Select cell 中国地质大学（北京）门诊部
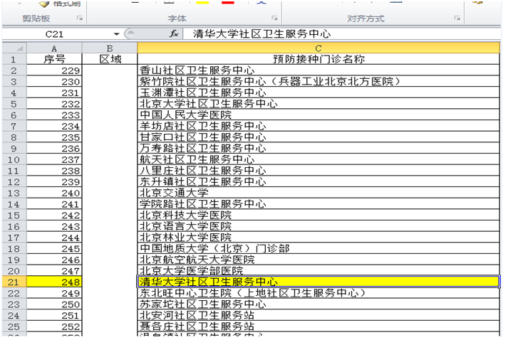The image size is (513, 340). coord(318,248)
